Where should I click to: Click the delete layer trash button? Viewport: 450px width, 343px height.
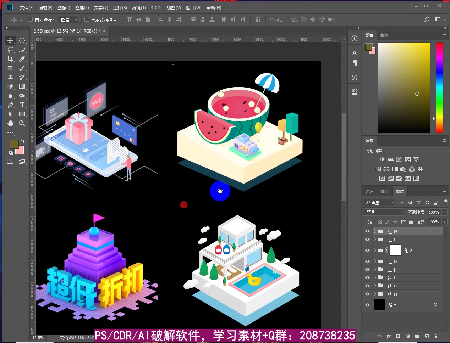pos(437,336)
